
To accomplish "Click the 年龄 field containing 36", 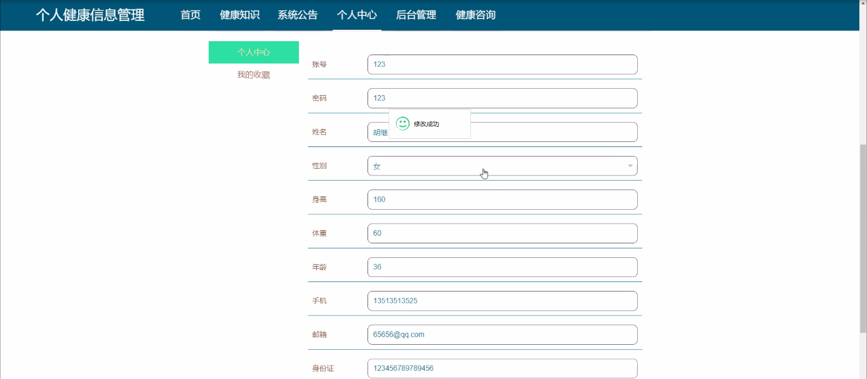I will coord(502,267).
